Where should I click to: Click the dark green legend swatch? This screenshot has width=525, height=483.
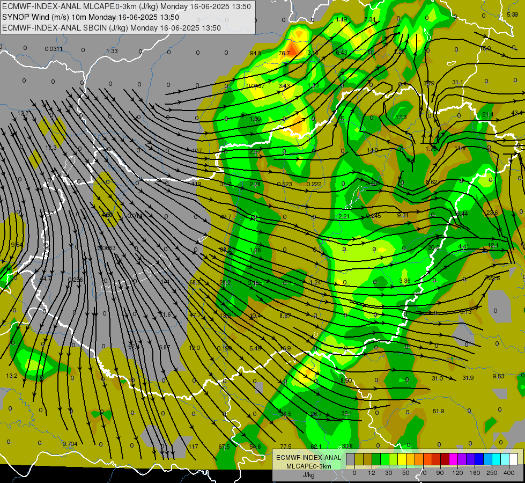point(376,459)
